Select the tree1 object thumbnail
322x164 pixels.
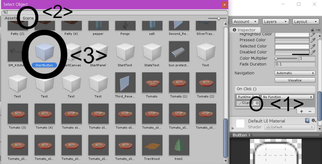click(x=179, y=145)
